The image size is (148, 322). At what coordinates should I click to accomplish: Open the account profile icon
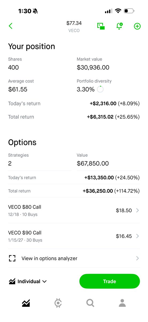[x=122, y=303]
